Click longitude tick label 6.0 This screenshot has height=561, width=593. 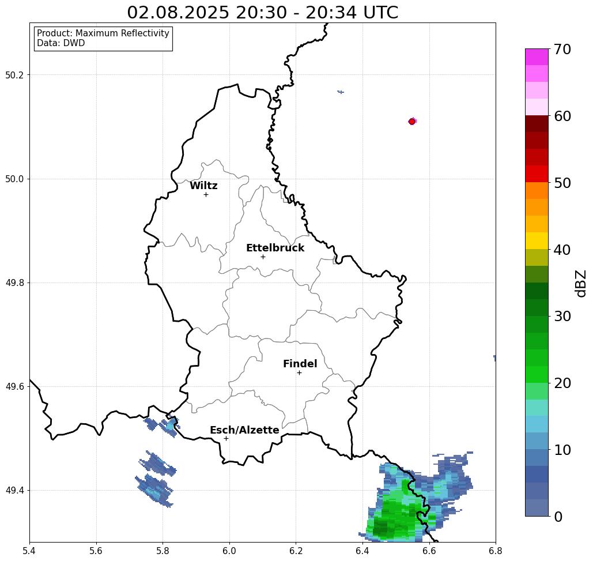pyautogui.click(x=229, y=551)
